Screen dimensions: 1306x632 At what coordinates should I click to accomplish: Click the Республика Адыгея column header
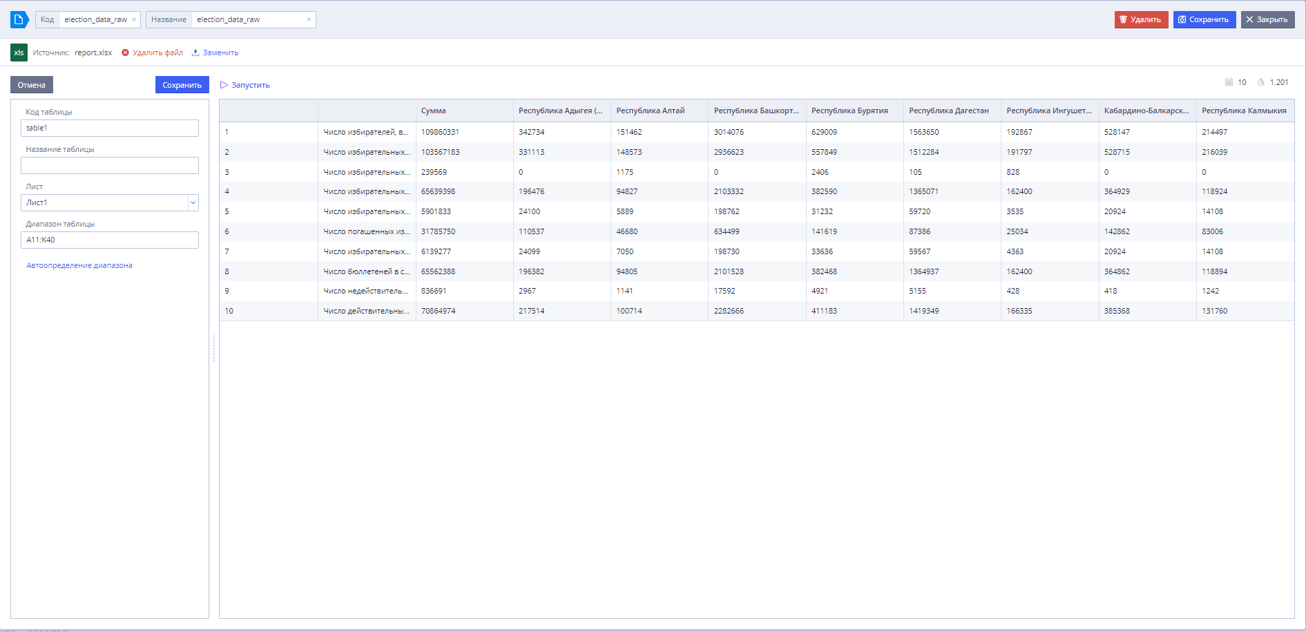click(x=561, y=111)
